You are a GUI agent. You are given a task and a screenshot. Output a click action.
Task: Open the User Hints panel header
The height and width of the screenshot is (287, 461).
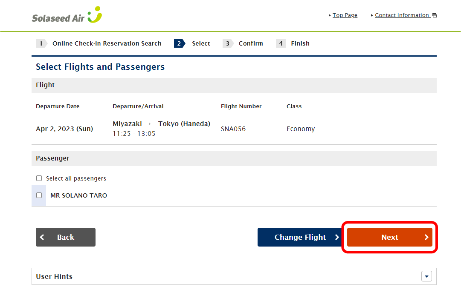(213, 276)
